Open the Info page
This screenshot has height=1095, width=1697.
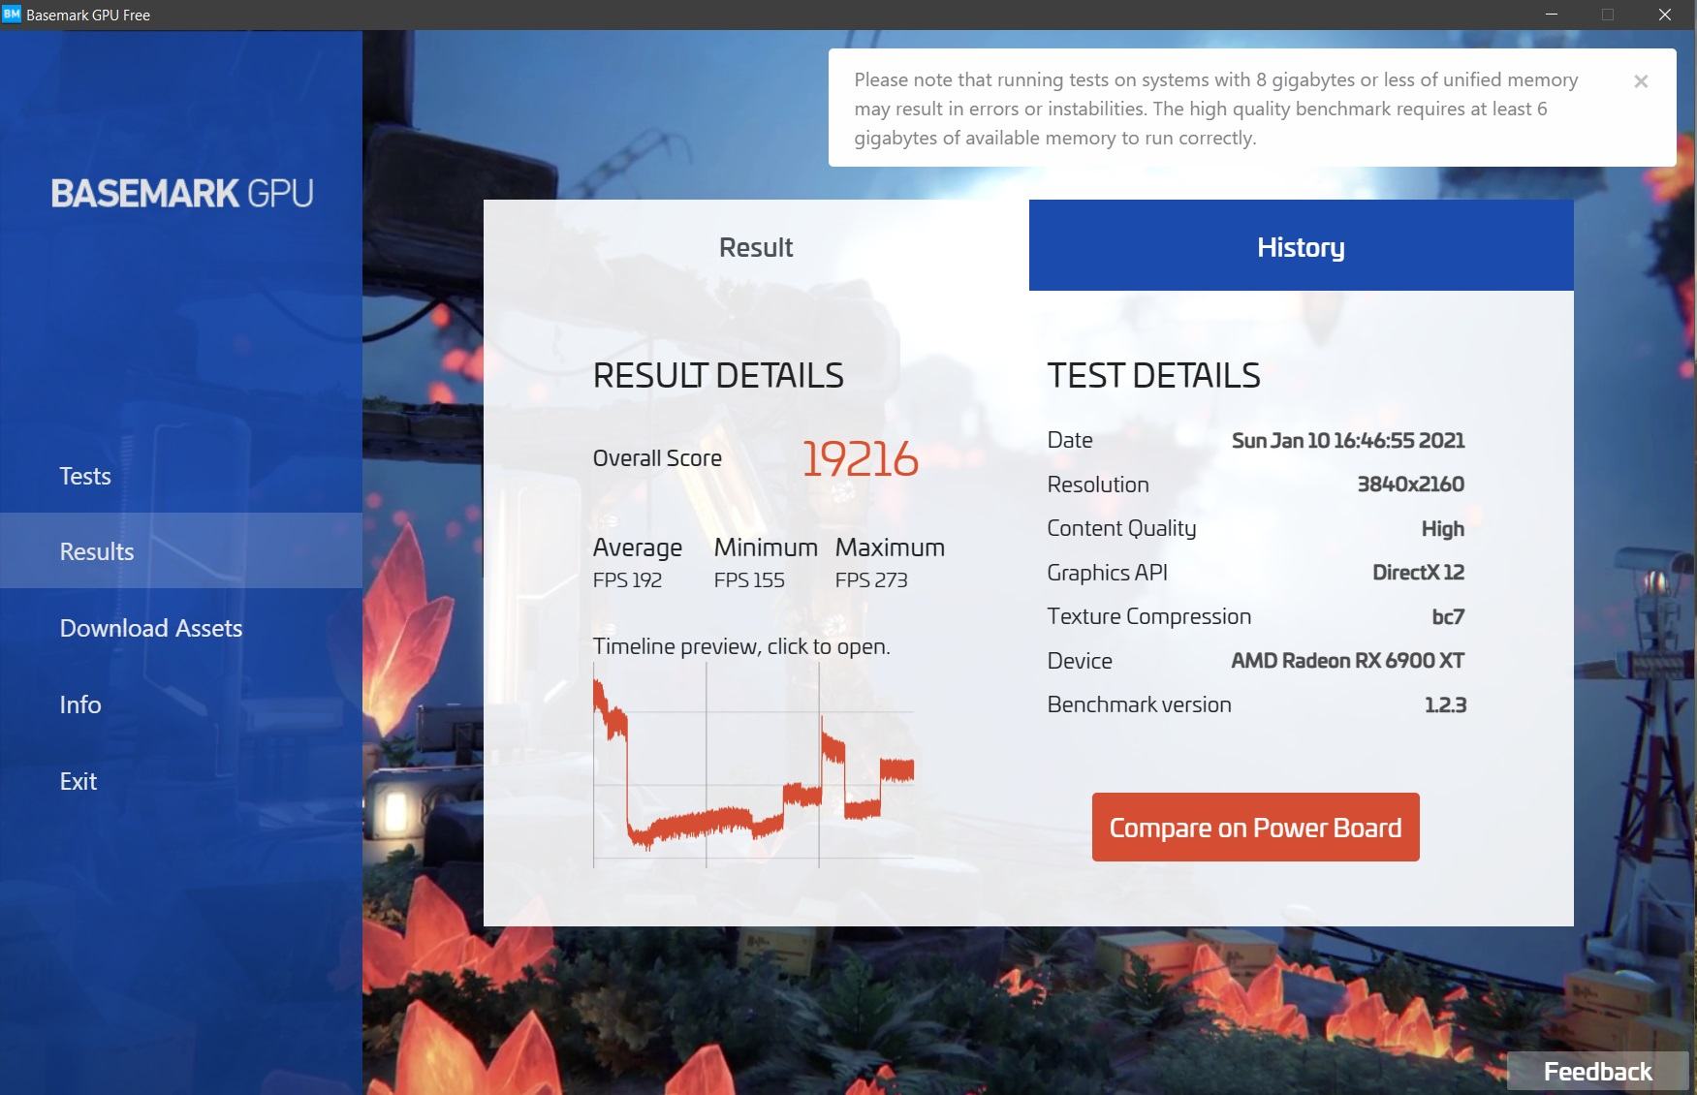click(x=181, y=704)
